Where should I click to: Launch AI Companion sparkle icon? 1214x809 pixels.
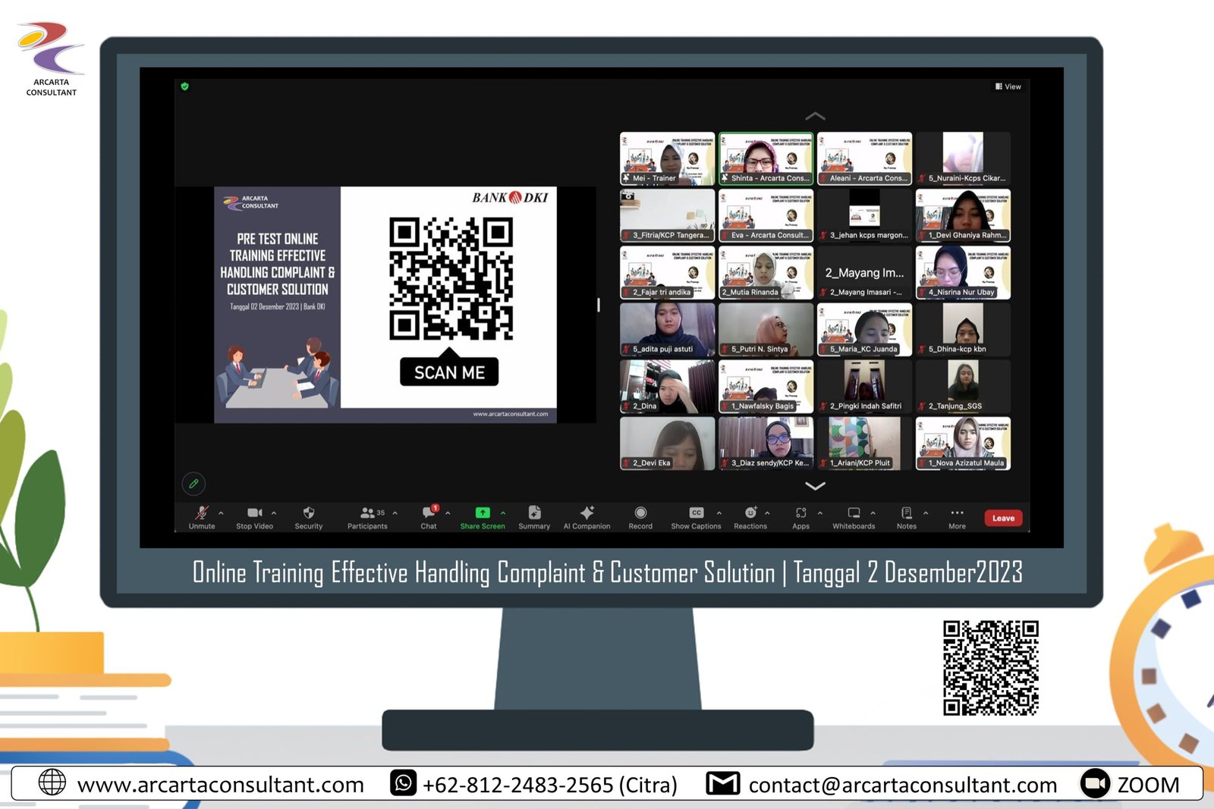(x=587, y=514)
